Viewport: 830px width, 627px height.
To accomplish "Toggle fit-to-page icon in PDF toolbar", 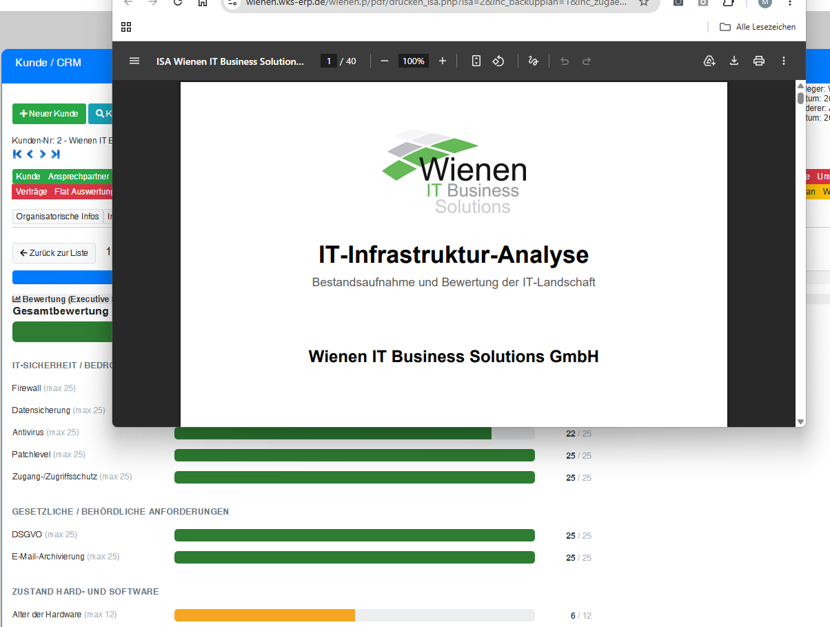I will point(476,61).
